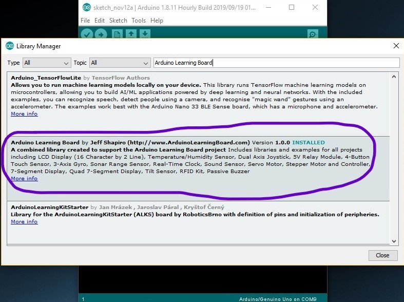The width and height of the screenshot is (404, 302).
Task: Click the 'TensorFlow Authors' author text
Action: (121, 78)
